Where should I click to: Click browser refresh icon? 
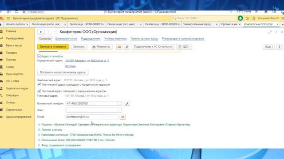click(16, 12)
